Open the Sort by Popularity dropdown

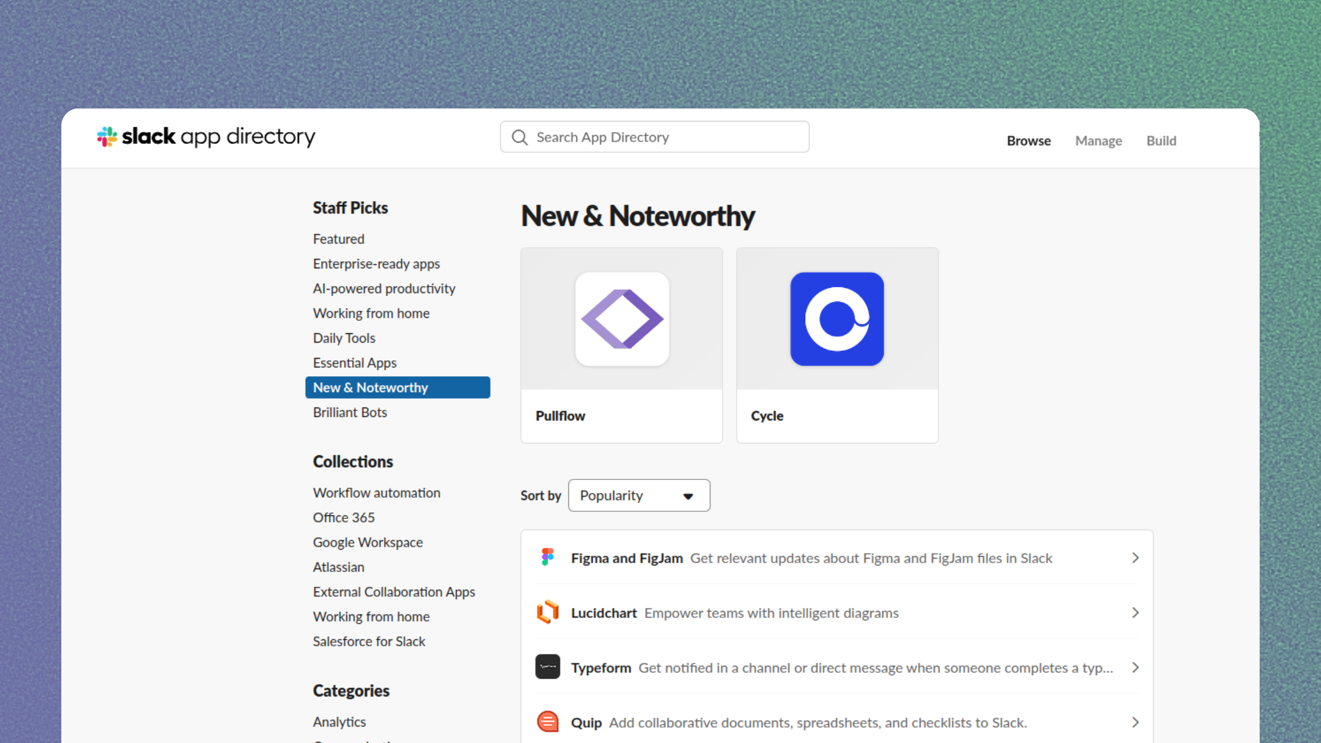tap(639, 495)
